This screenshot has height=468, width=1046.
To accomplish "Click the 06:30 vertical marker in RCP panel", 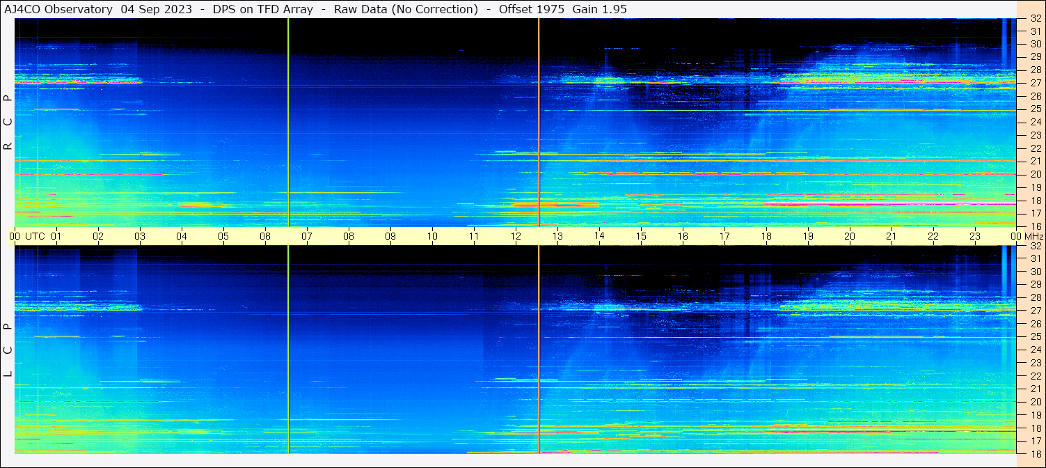I will (x=287, y=123).
